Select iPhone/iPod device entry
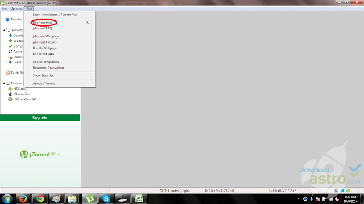 point(22,94)
